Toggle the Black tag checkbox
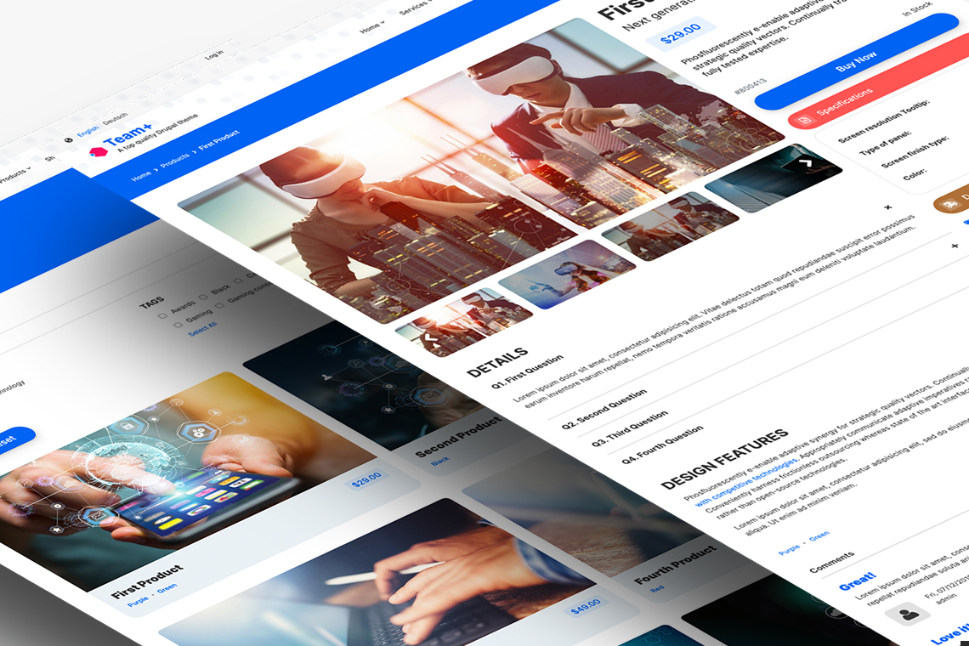The image size is (969, 646). coord(202,297)
